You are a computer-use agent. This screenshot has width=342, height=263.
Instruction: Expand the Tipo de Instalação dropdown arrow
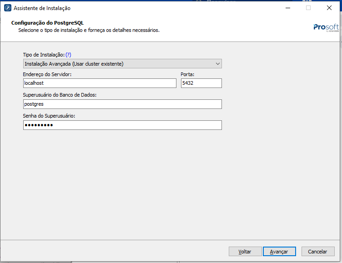(217, 64)
